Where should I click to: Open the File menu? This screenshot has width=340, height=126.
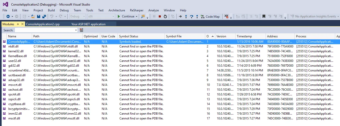tap(5, 10)
